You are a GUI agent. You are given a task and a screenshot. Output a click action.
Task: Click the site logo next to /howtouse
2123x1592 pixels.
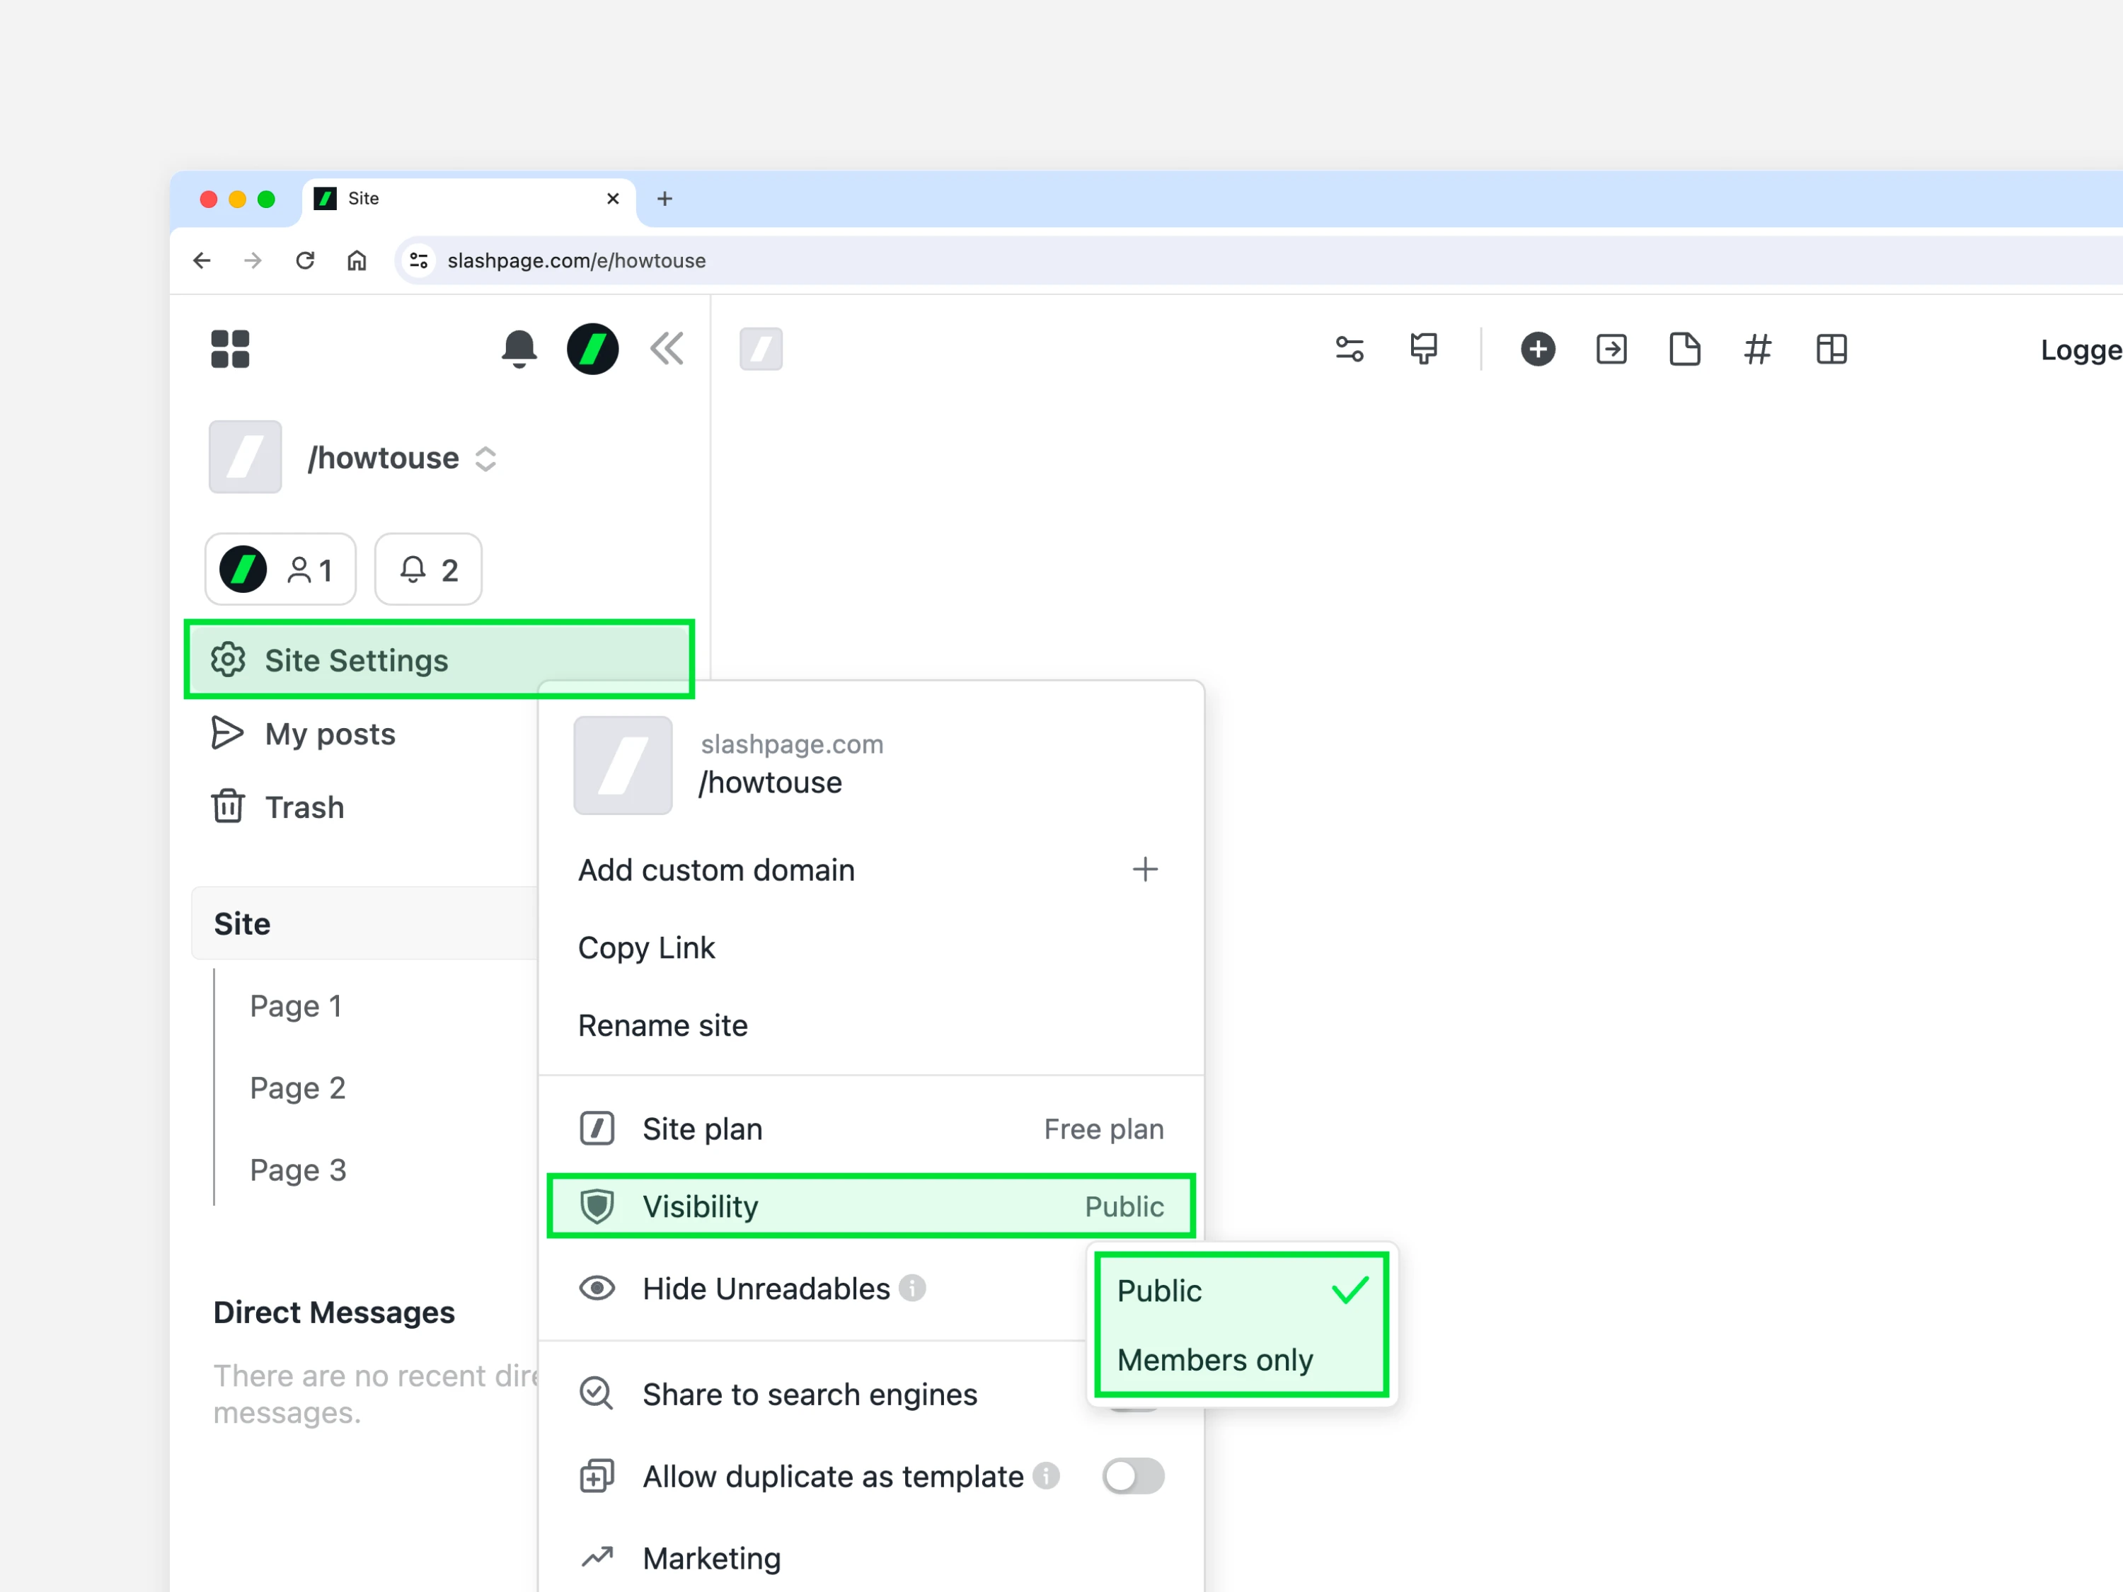pos(246,457)
